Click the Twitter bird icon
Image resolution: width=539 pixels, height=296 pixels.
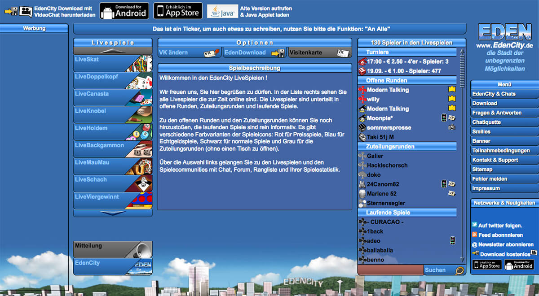pyautogui.click(x=475, y=225)
